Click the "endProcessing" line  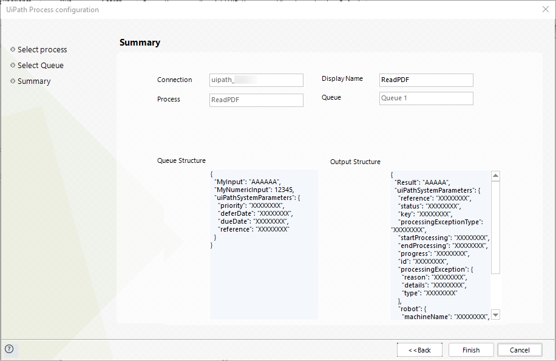[x=442, y=246]
